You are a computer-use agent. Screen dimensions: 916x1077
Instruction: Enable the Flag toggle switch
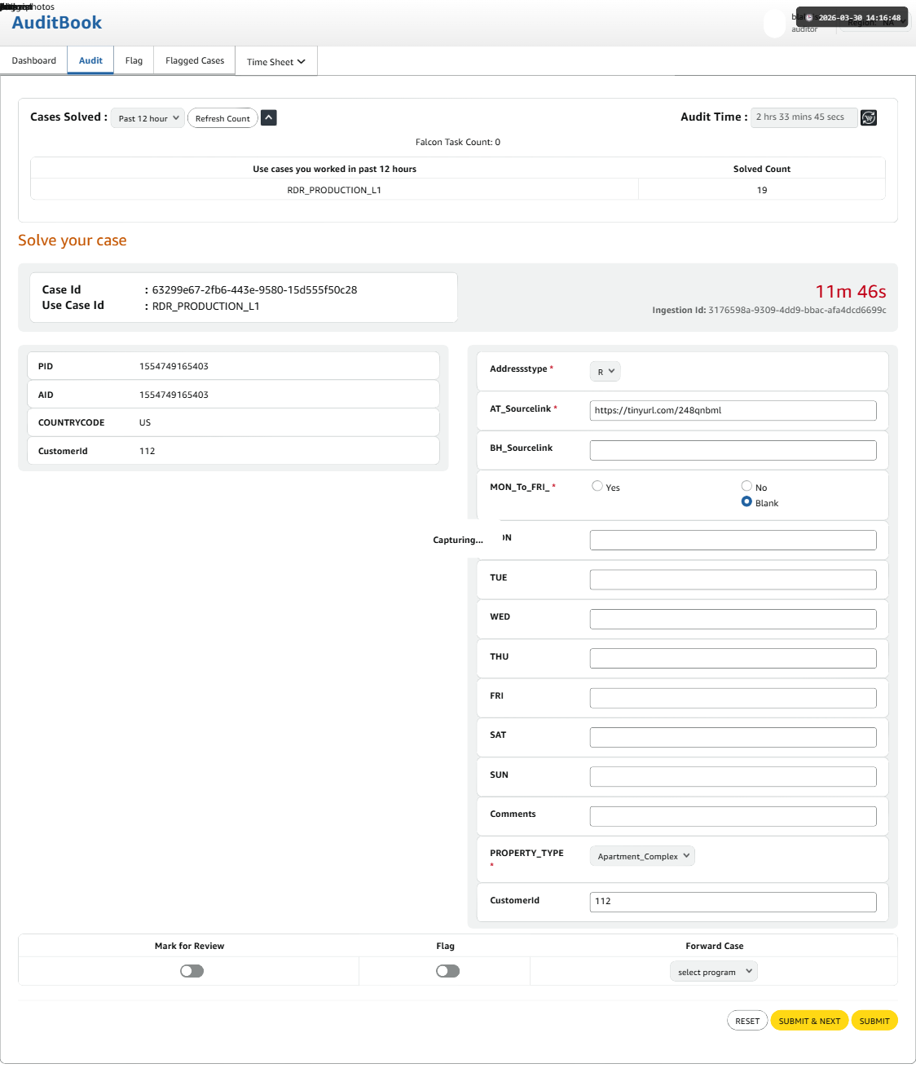click(447, 971)
